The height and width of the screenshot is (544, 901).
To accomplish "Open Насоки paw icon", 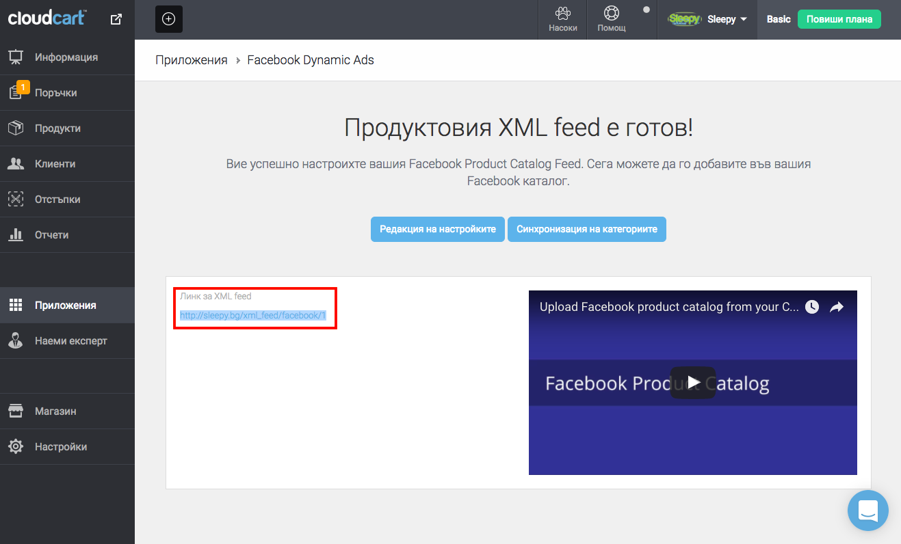I will (563, 19).
